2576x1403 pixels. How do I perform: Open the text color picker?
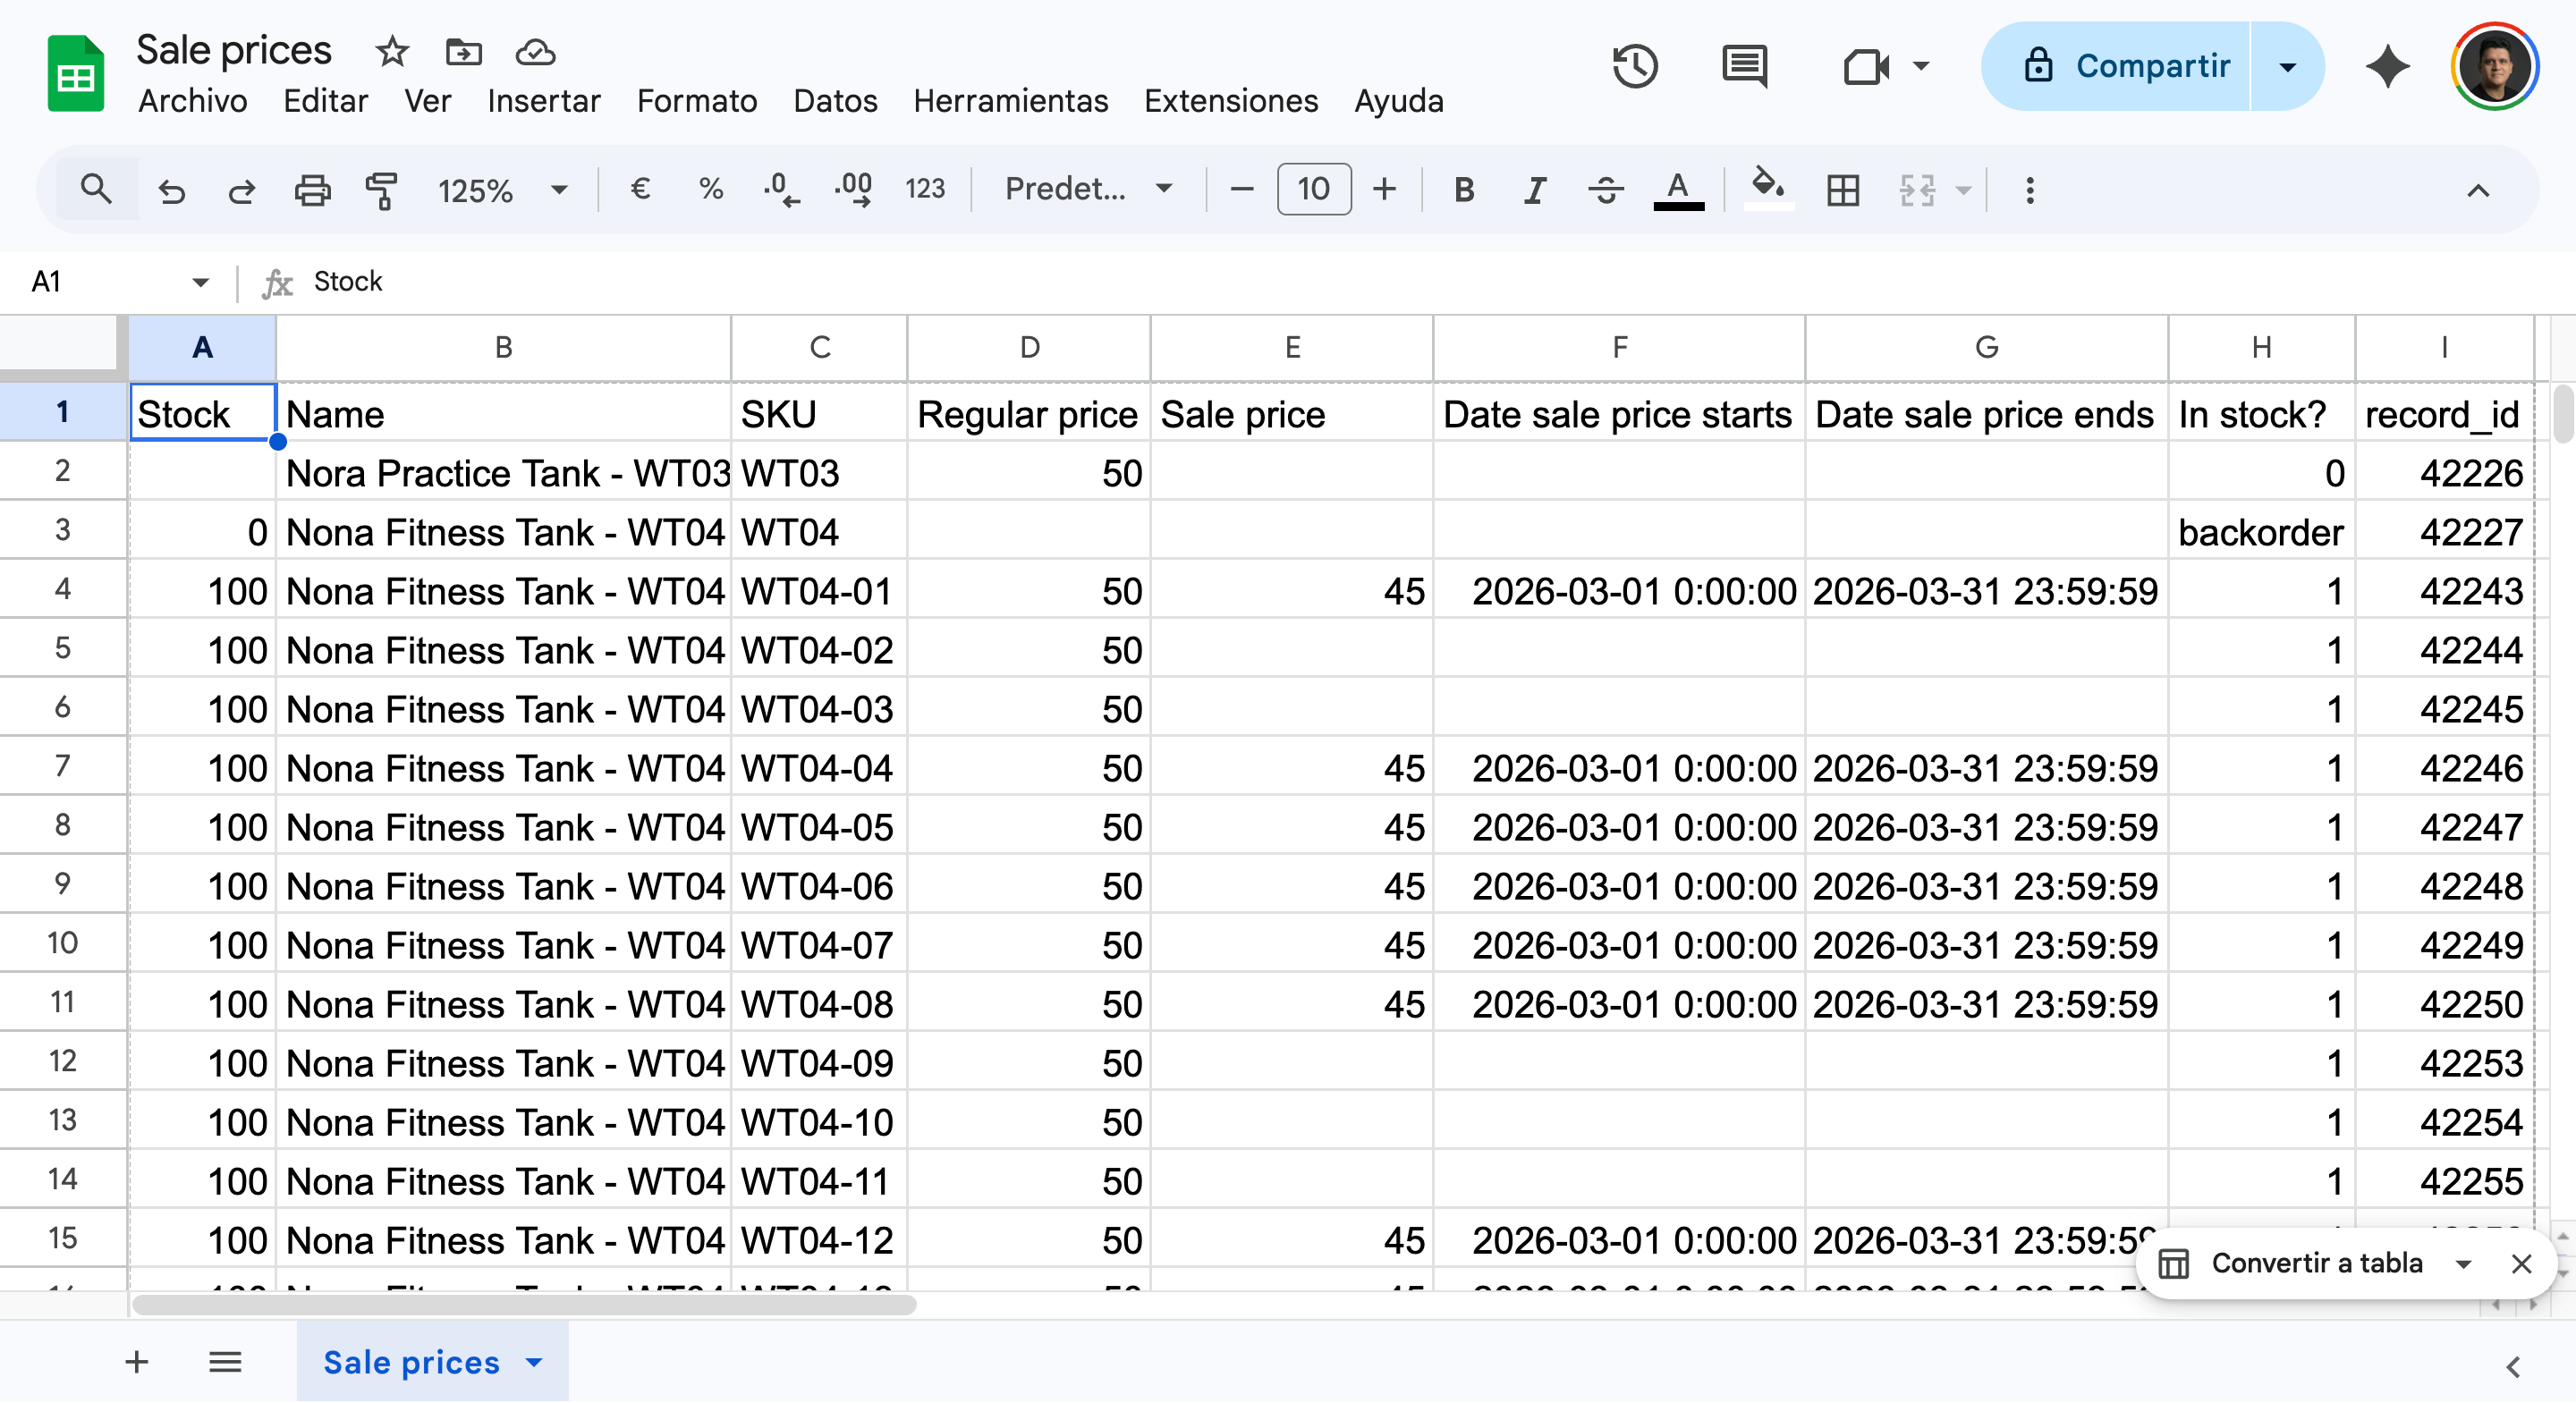coord(1678,190)
